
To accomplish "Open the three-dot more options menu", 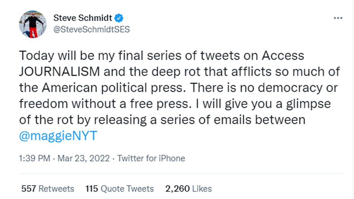I will [338, 18].
